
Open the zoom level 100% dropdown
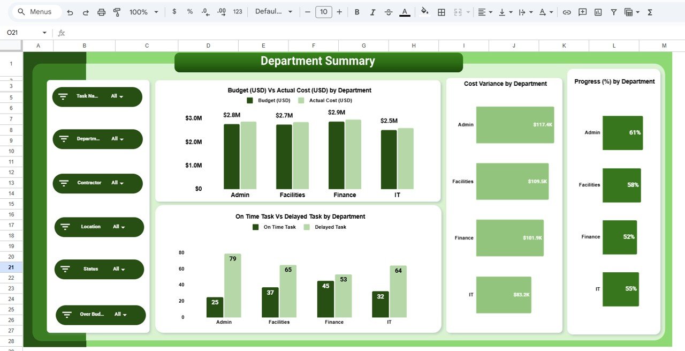point(141,11)
